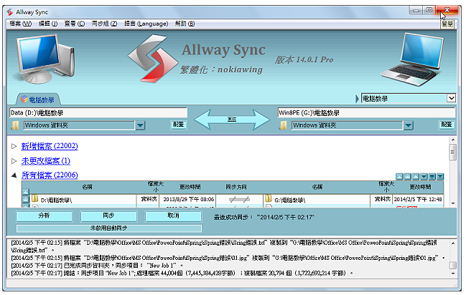Click the small arrow left of the job dropdown
The width and height of the screenshot is (466, 295).
tap(358, 98)
